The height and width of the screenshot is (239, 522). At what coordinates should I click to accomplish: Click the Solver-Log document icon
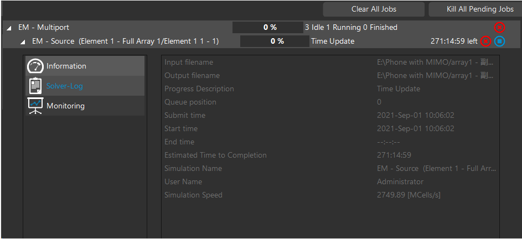[x=35, y=86]
